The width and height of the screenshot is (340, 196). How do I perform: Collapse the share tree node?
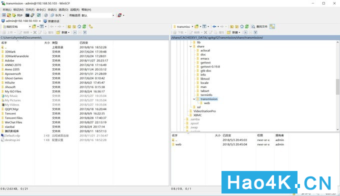click(190, 46)
